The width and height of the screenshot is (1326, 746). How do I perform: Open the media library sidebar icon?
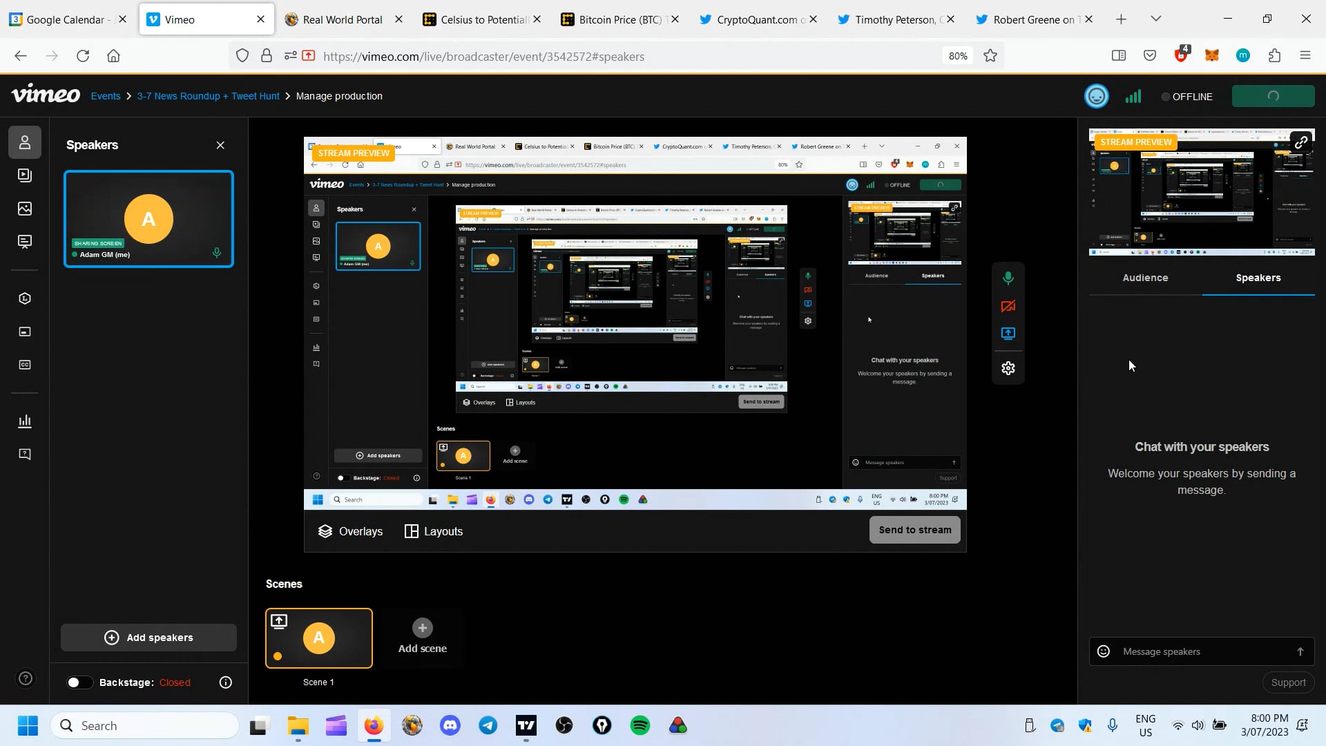point(25,175)
